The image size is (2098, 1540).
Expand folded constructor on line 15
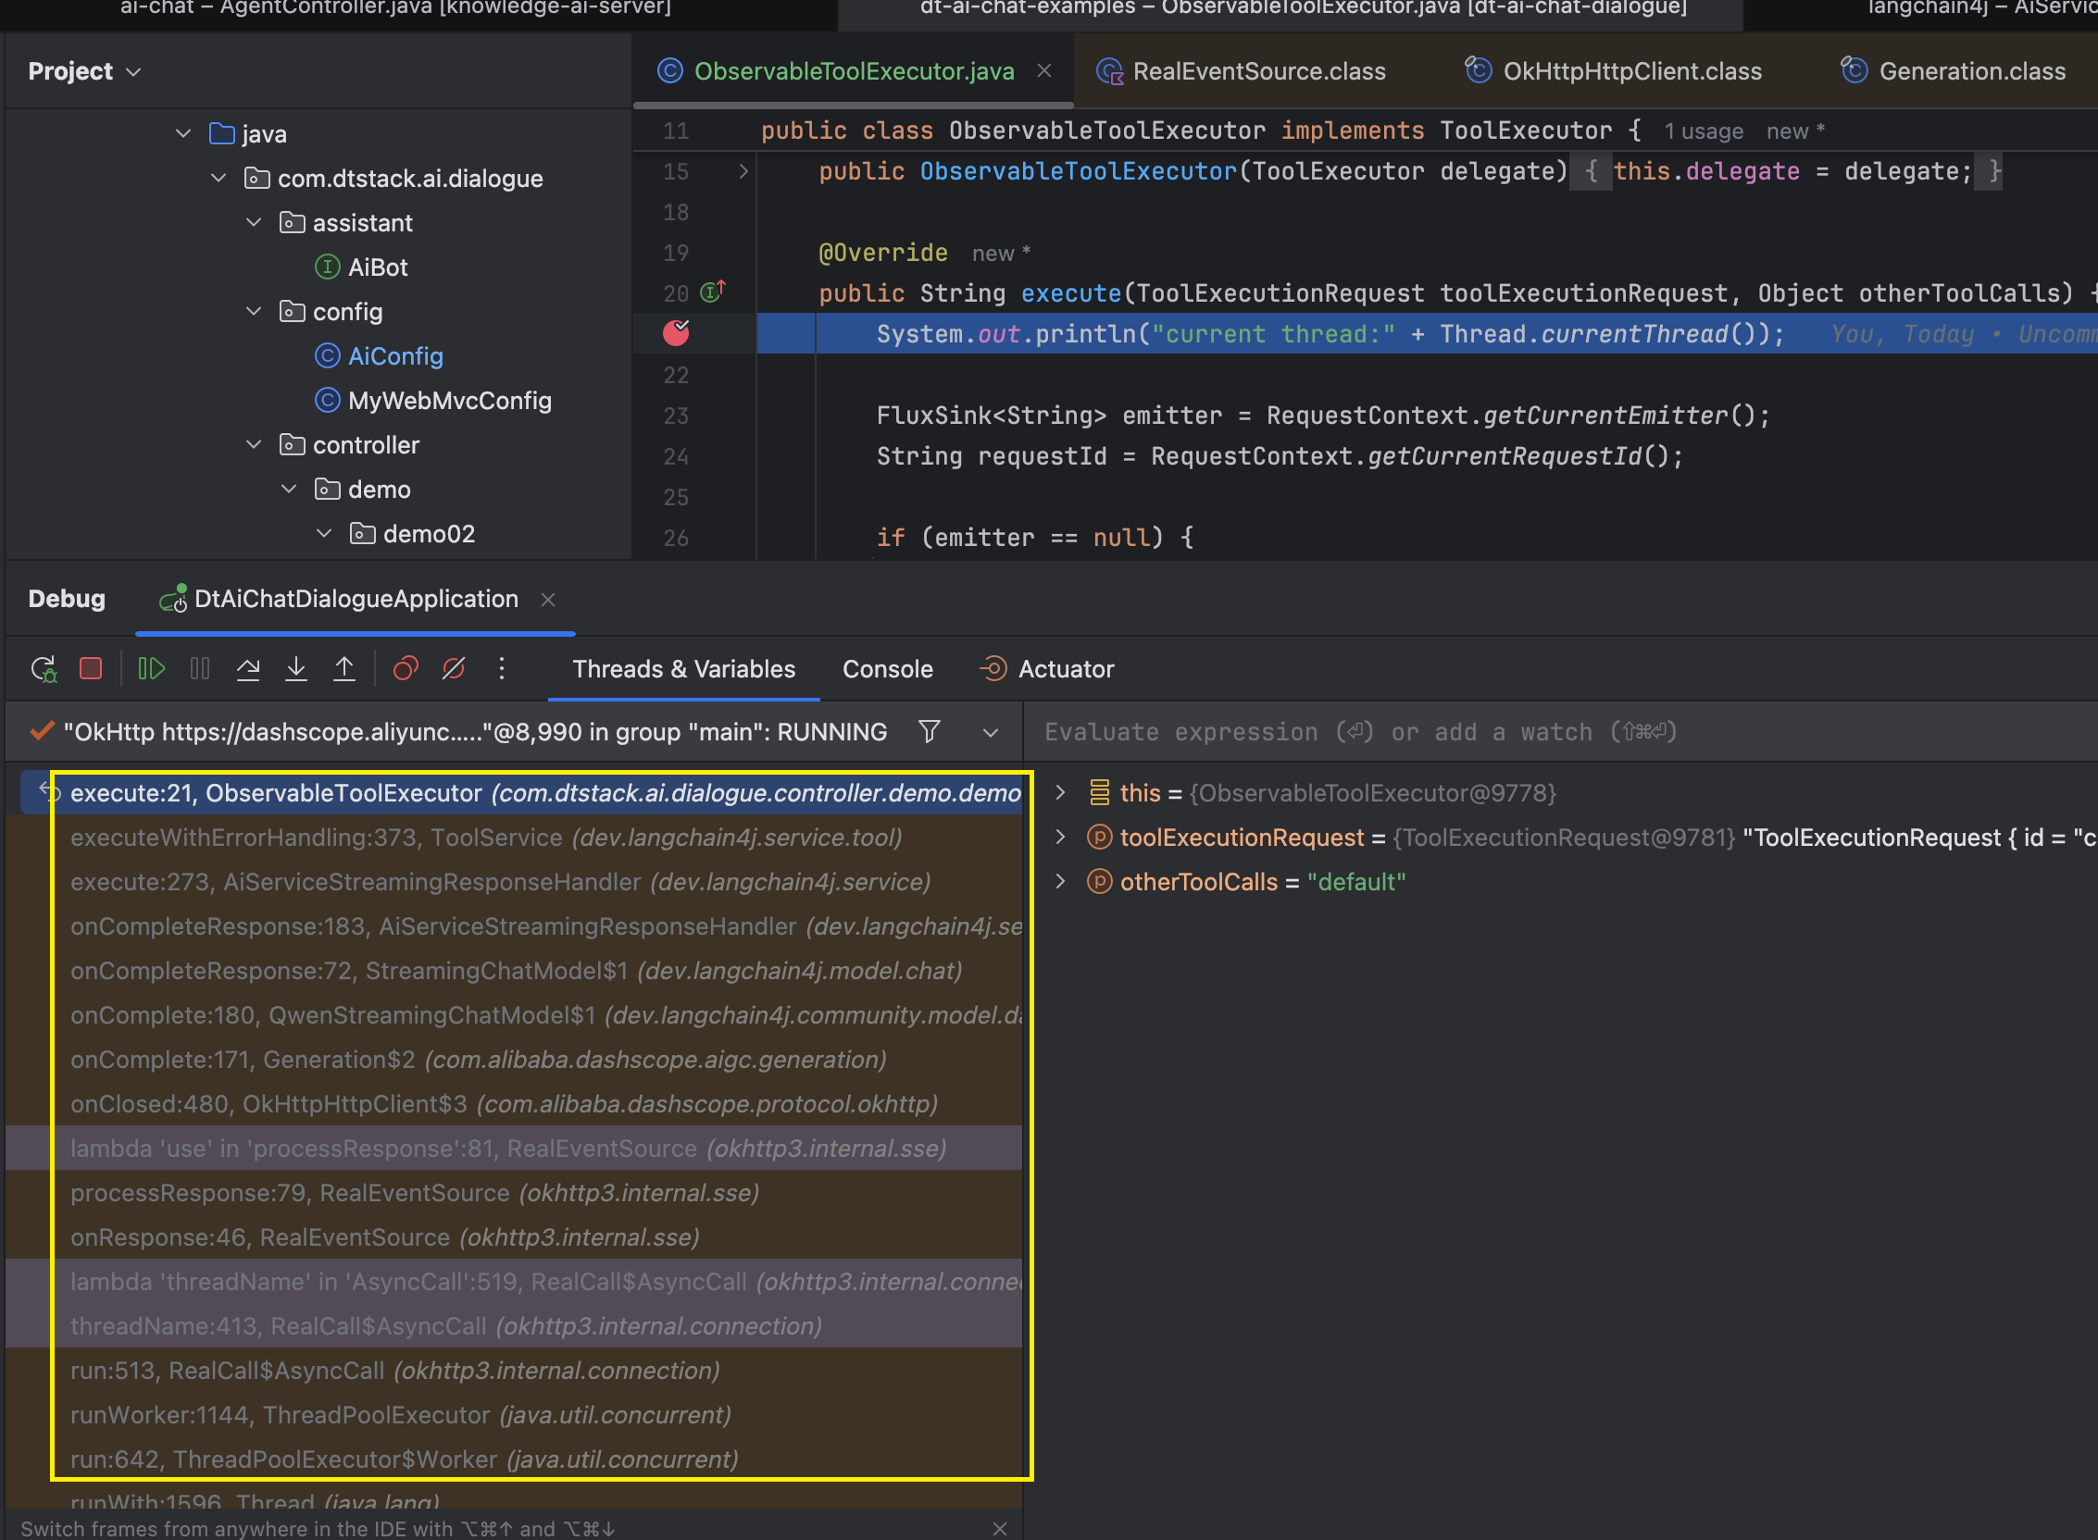coord(743,170)
